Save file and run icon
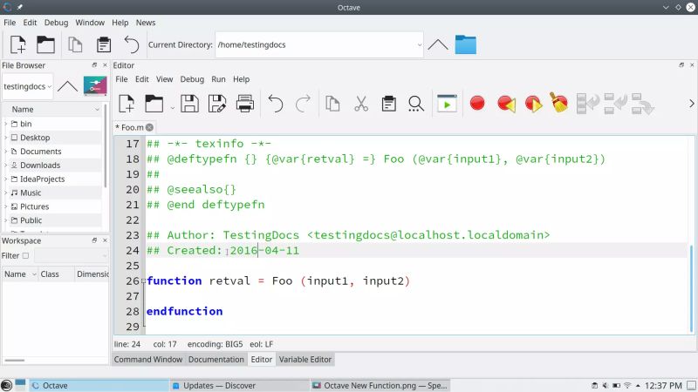 447,104
